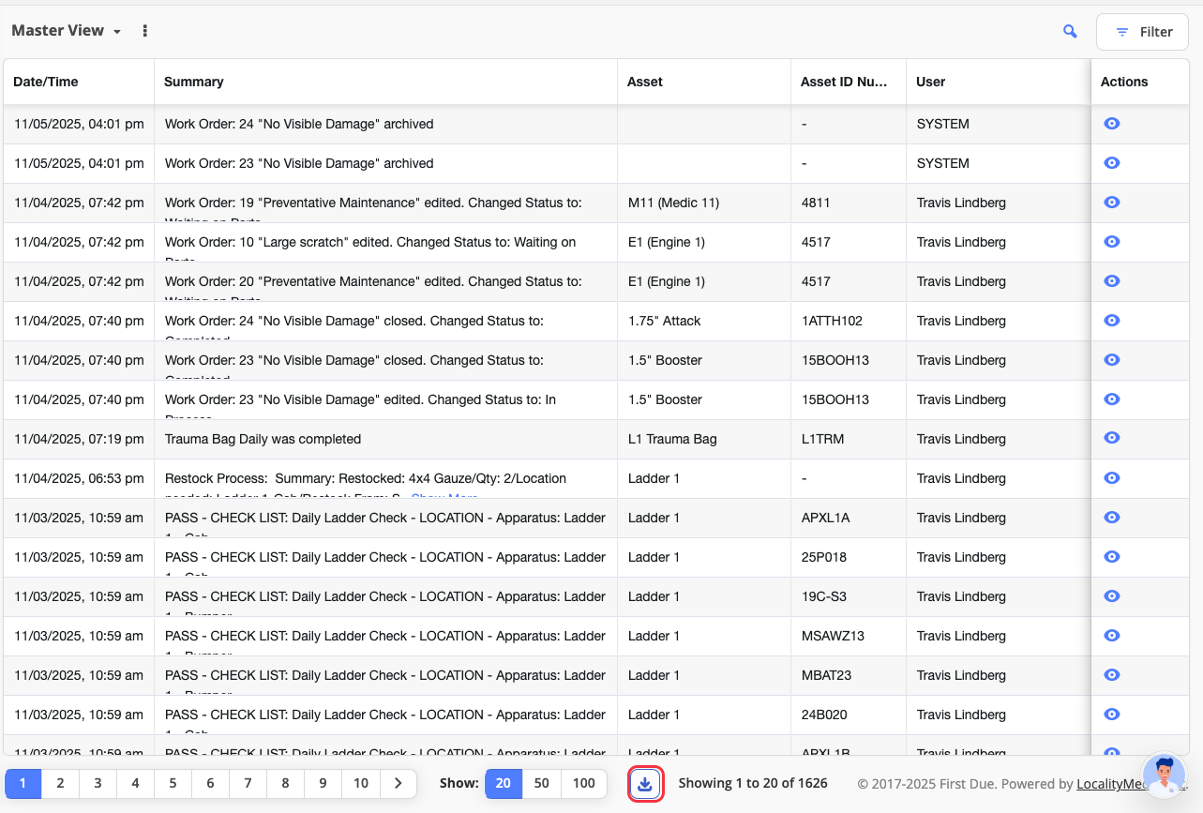Click the Actions column header
The width and height of the screenshot is (1203, 813).
(1140, 82)
